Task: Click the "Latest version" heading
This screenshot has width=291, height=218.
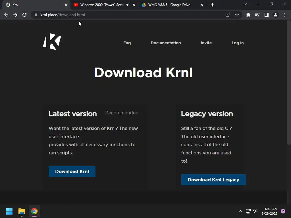Action: [72, 114]
